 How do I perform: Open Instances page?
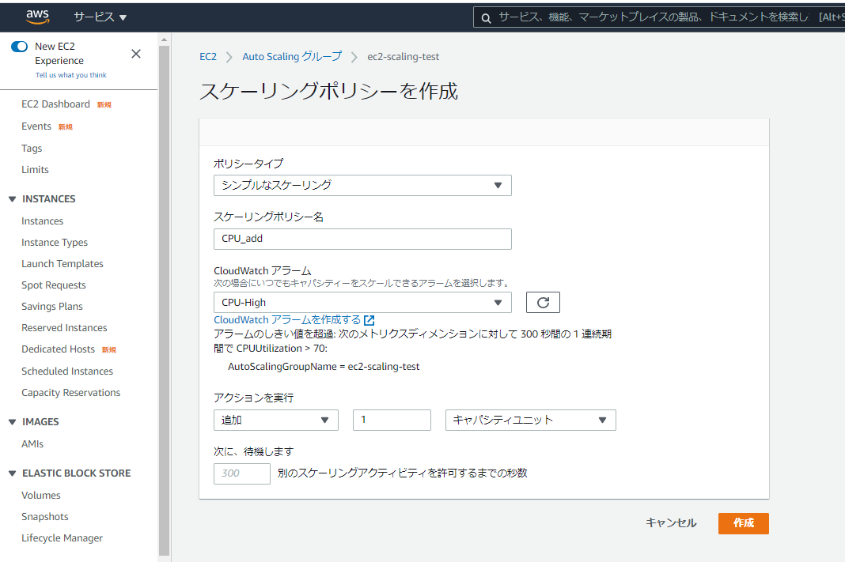(42, 221)
